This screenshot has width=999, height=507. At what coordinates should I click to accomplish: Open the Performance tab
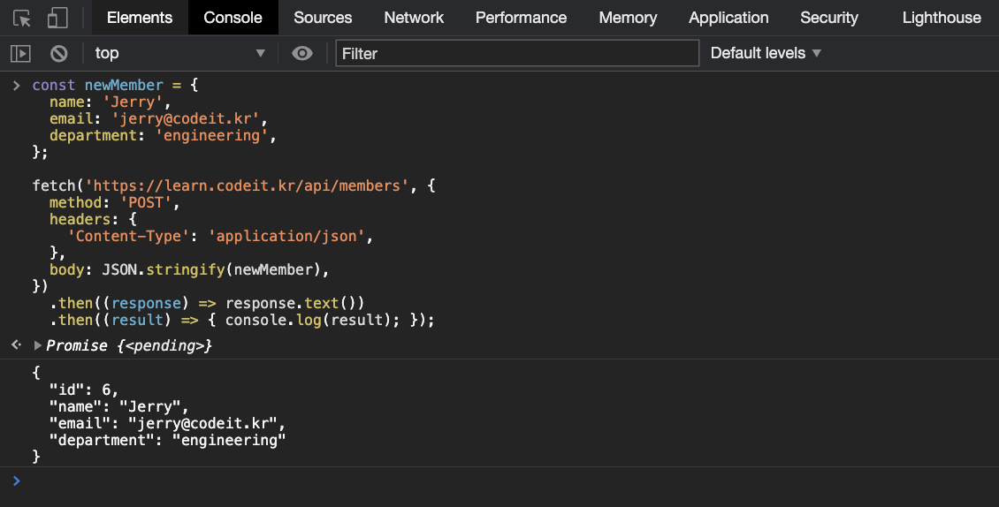point(521,18)
